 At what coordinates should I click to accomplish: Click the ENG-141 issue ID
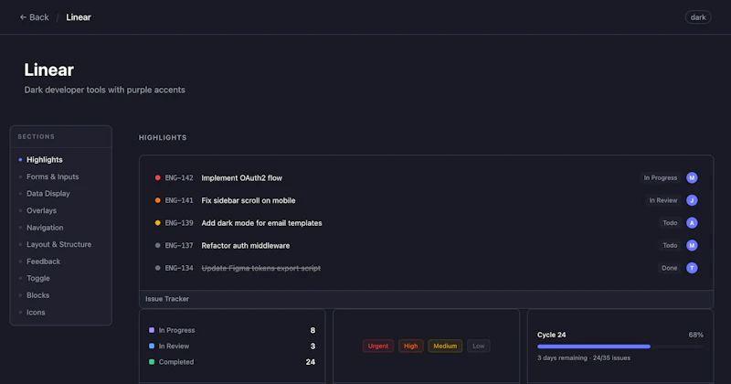[x=179, y=200]
